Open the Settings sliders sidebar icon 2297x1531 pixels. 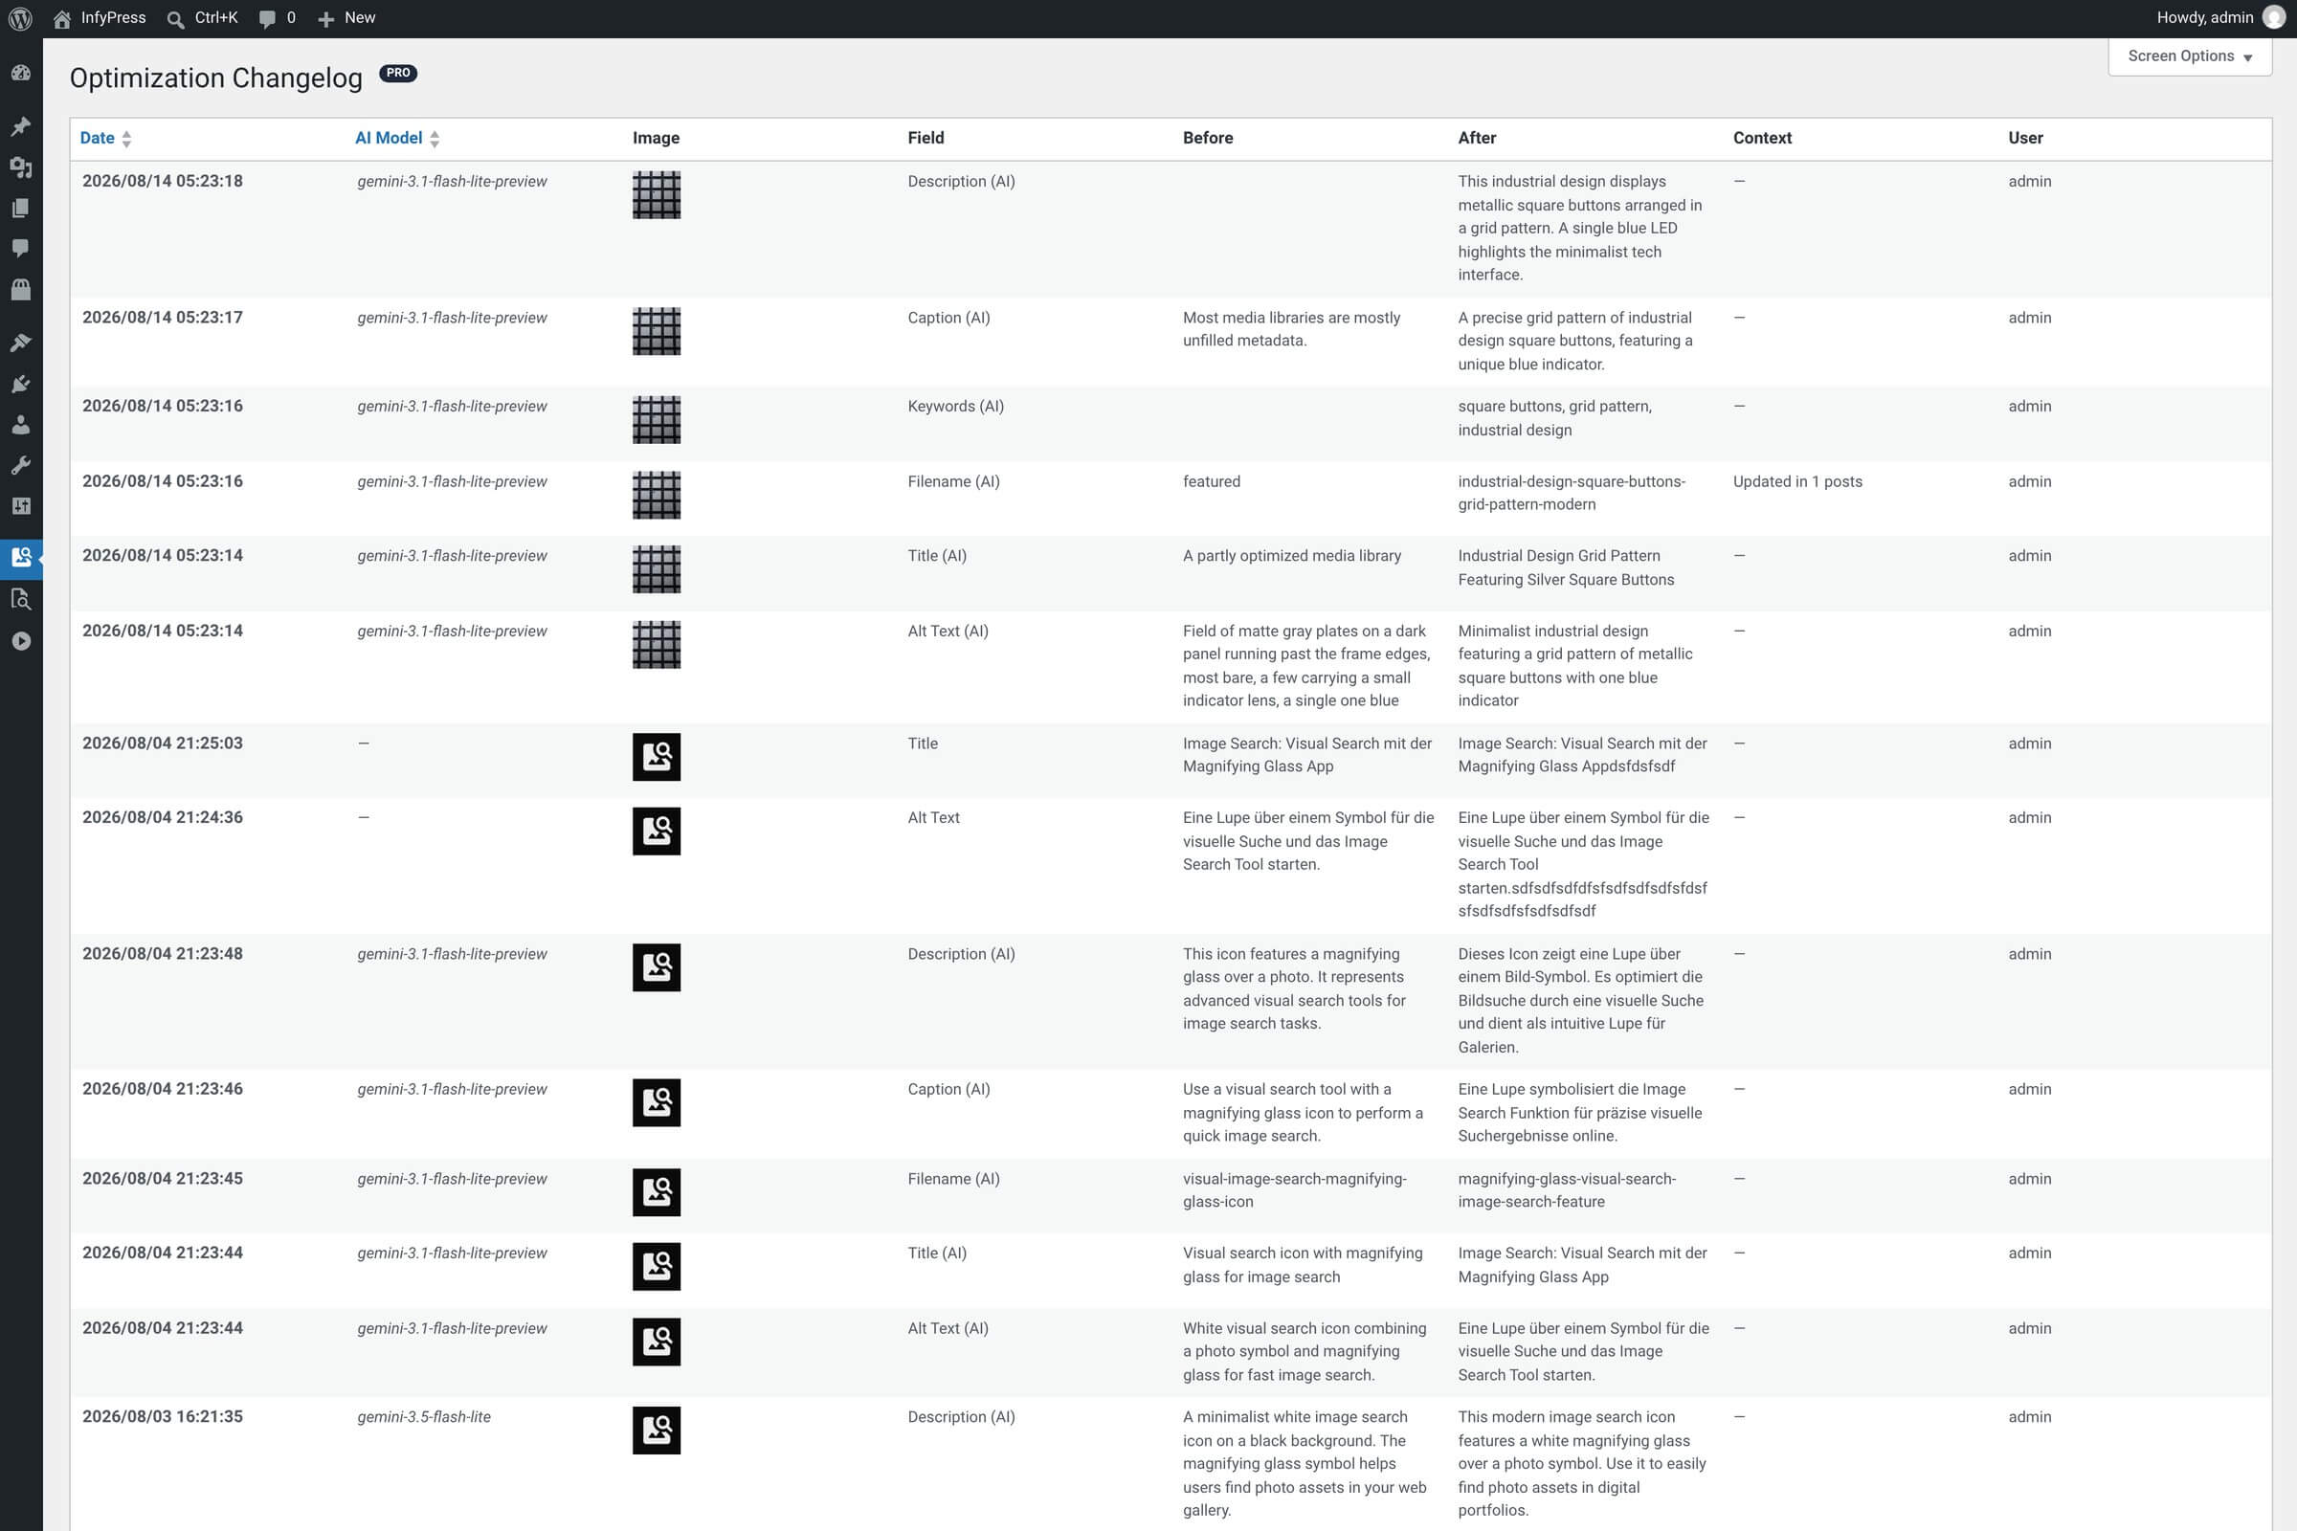pyautogui.click(x=20, y=506)
